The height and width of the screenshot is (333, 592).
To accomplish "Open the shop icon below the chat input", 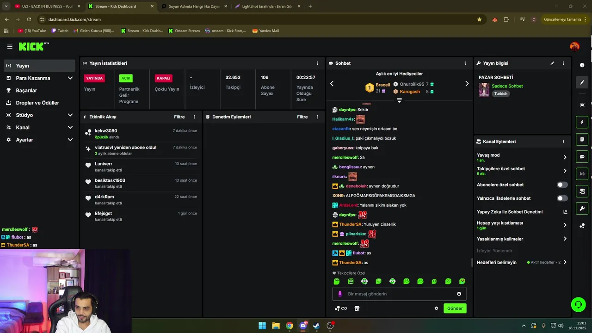I will tap(357, 308).
